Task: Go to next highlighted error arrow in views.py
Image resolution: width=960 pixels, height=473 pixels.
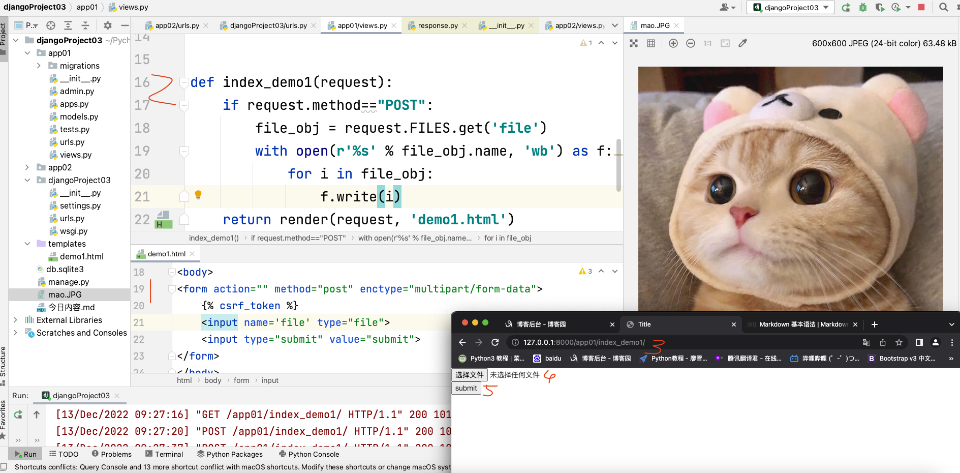Action: [x=615, y=43]
